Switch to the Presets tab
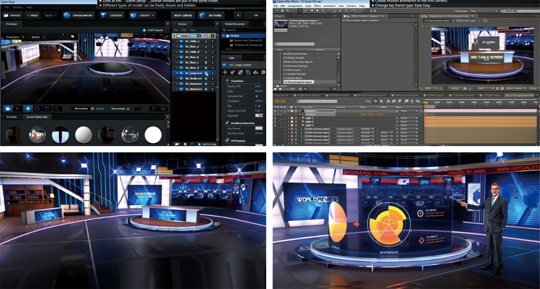This screenshot has height=289, width=540. pos(12,117)
